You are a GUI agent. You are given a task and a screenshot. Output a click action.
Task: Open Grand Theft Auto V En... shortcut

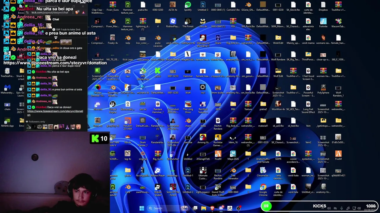(218, 190)
